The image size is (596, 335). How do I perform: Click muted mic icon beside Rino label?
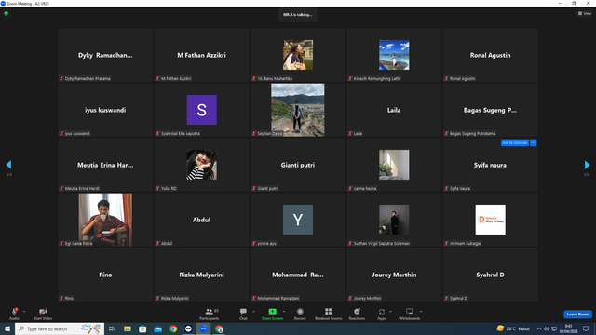point(61,298)
